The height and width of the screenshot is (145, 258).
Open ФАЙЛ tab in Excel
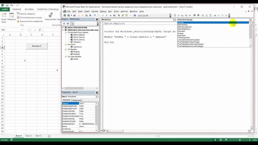(5, 9)
